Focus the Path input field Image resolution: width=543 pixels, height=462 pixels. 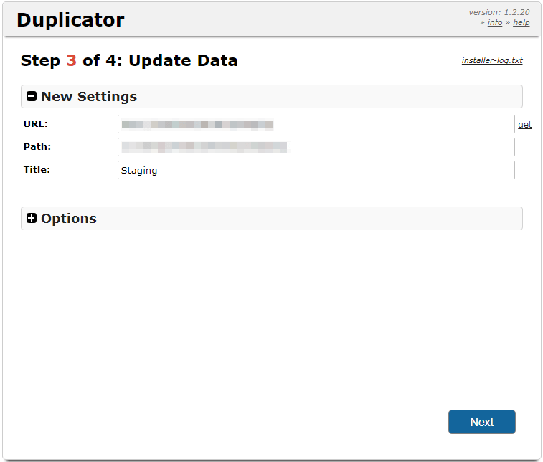[x=316, y=147]
